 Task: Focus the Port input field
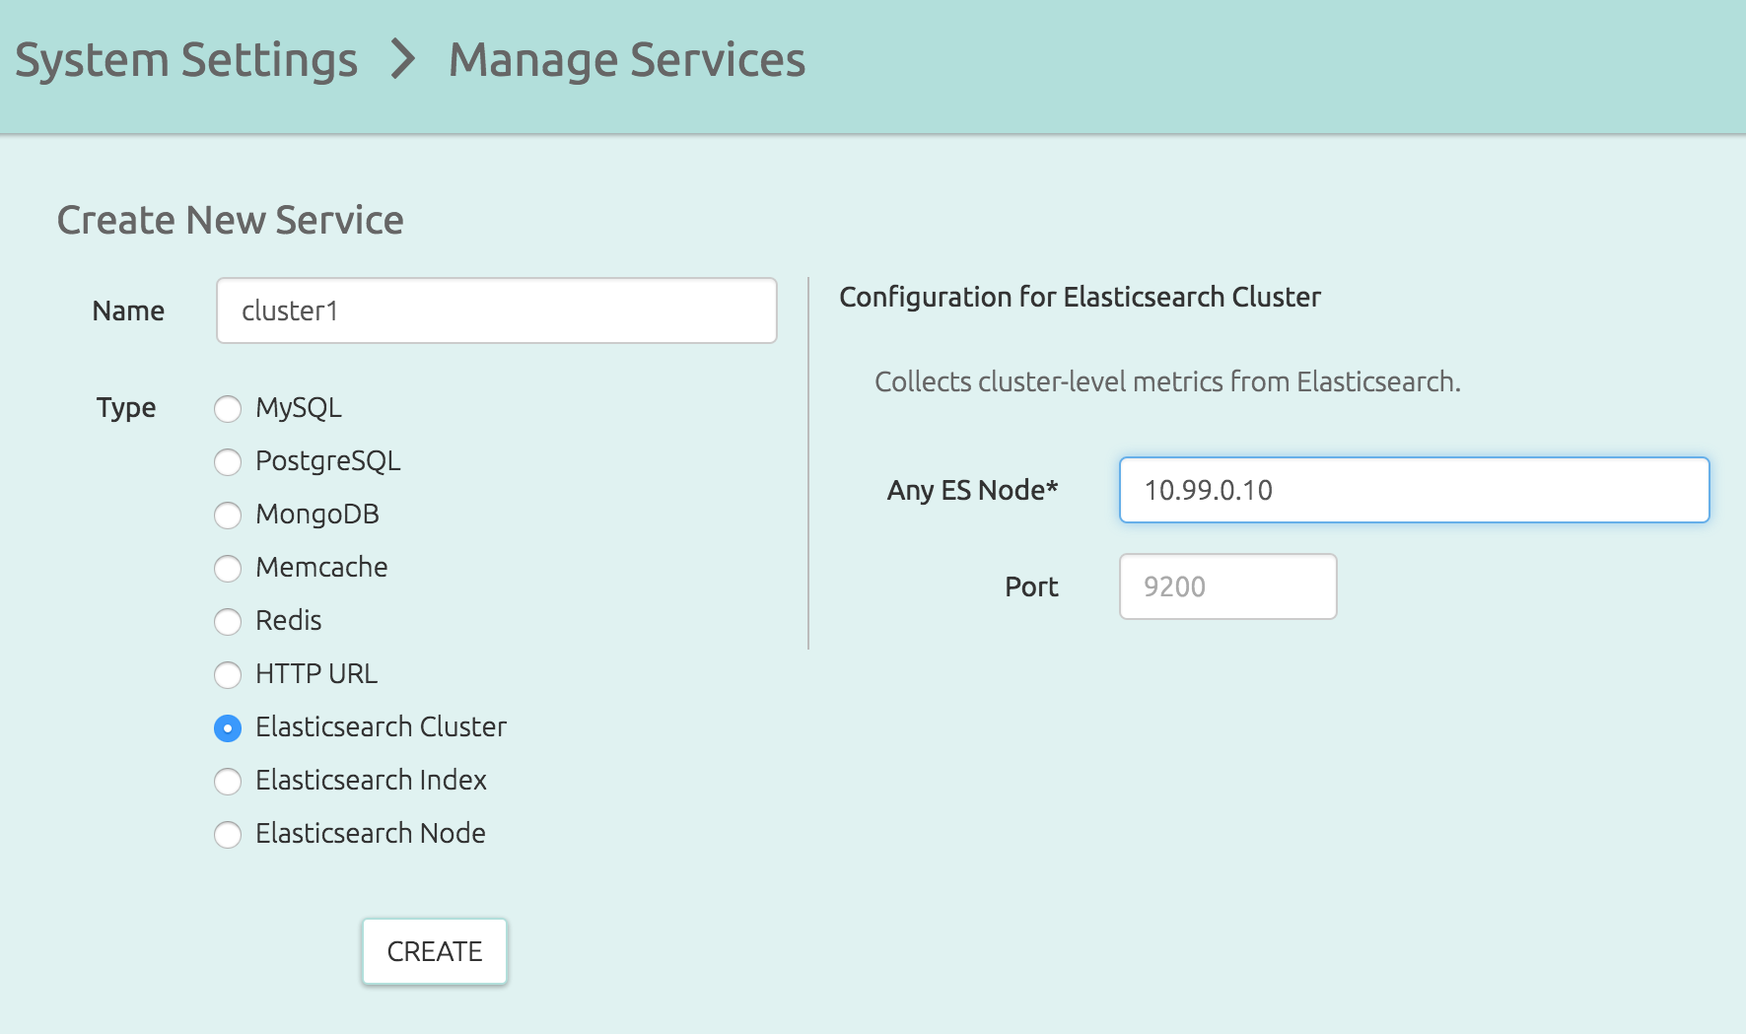click(x=1227, y=586)
